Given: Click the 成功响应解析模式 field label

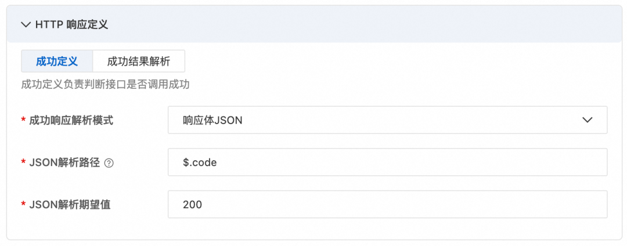Looking at the screenshot, I should coord(71,120).
